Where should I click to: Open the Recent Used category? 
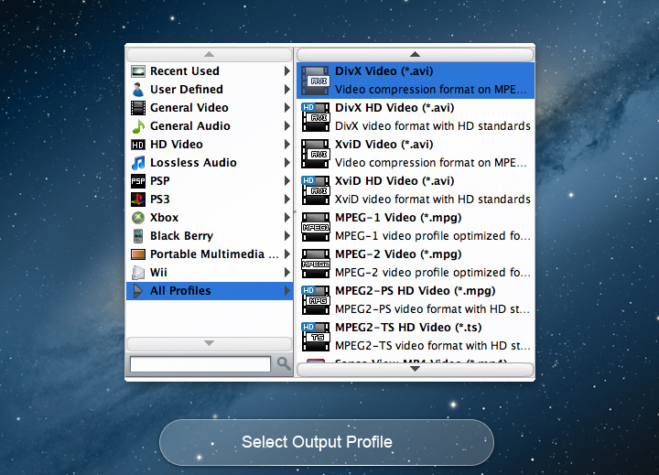tap(210, 71)
